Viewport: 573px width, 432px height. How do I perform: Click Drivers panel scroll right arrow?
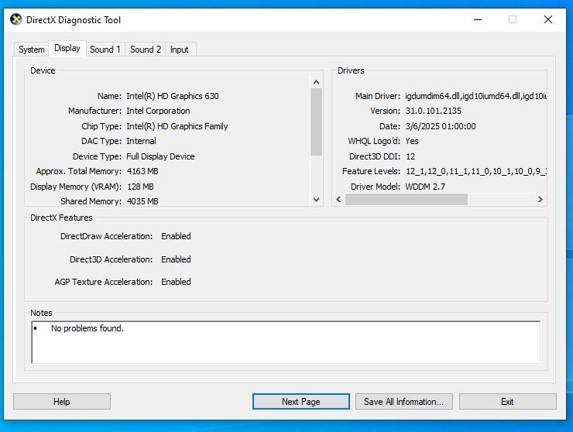[x=540, y=200]
